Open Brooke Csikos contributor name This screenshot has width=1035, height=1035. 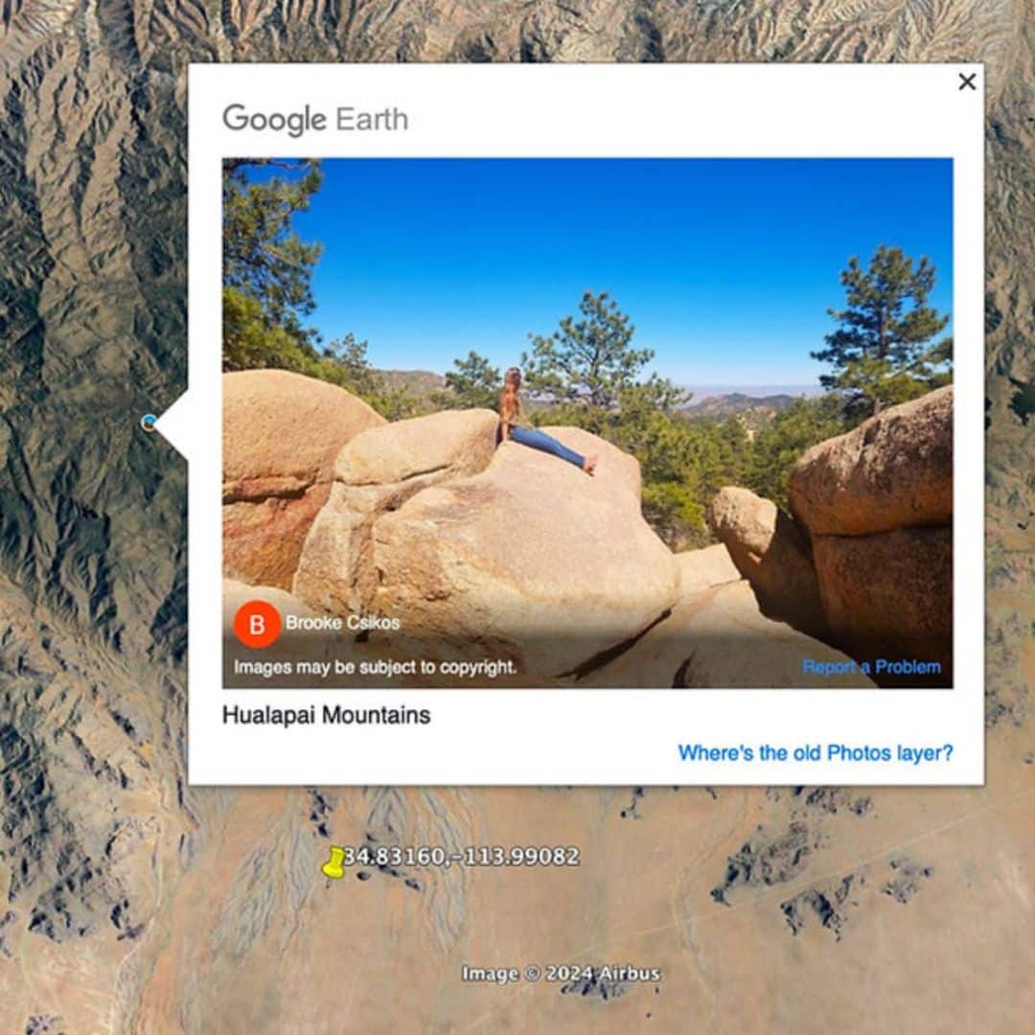[342, 623]
